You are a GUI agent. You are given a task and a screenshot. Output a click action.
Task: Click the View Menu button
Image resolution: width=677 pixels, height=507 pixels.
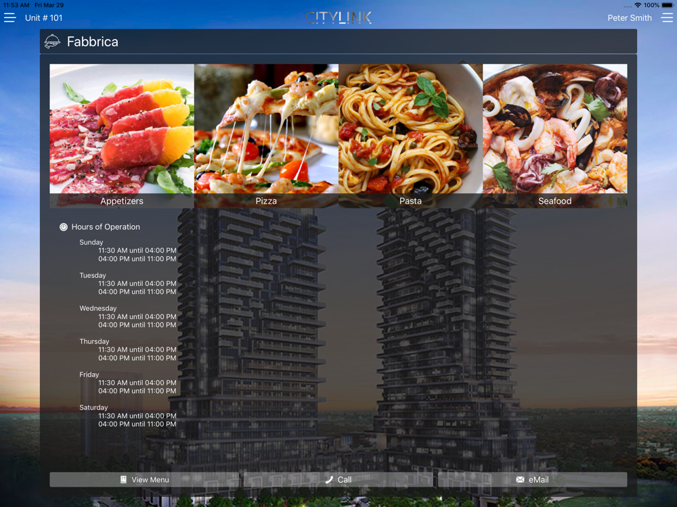tap(144, 479)
